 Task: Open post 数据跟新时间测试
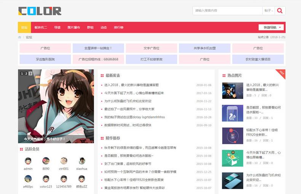click(128, 125)
